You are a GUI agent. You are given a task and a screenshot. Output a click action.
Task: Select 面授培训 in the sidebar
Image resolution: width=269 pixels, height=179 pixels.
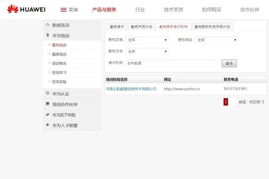click(x=59, y=54)
